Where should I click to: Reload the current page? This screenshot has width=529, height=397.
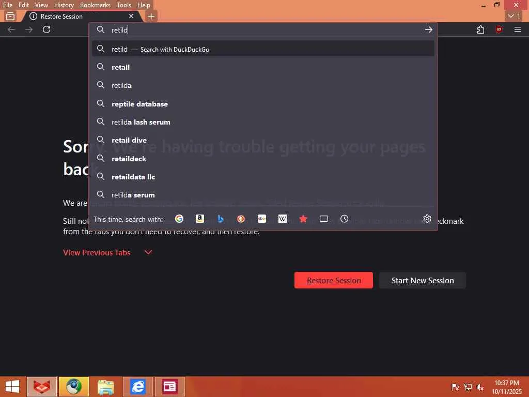(46, 29)
